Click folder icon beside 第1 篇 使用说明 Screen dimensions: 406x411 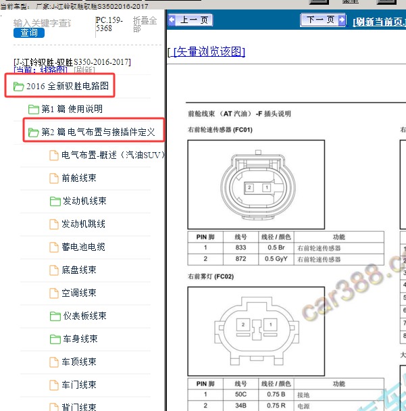34,109
